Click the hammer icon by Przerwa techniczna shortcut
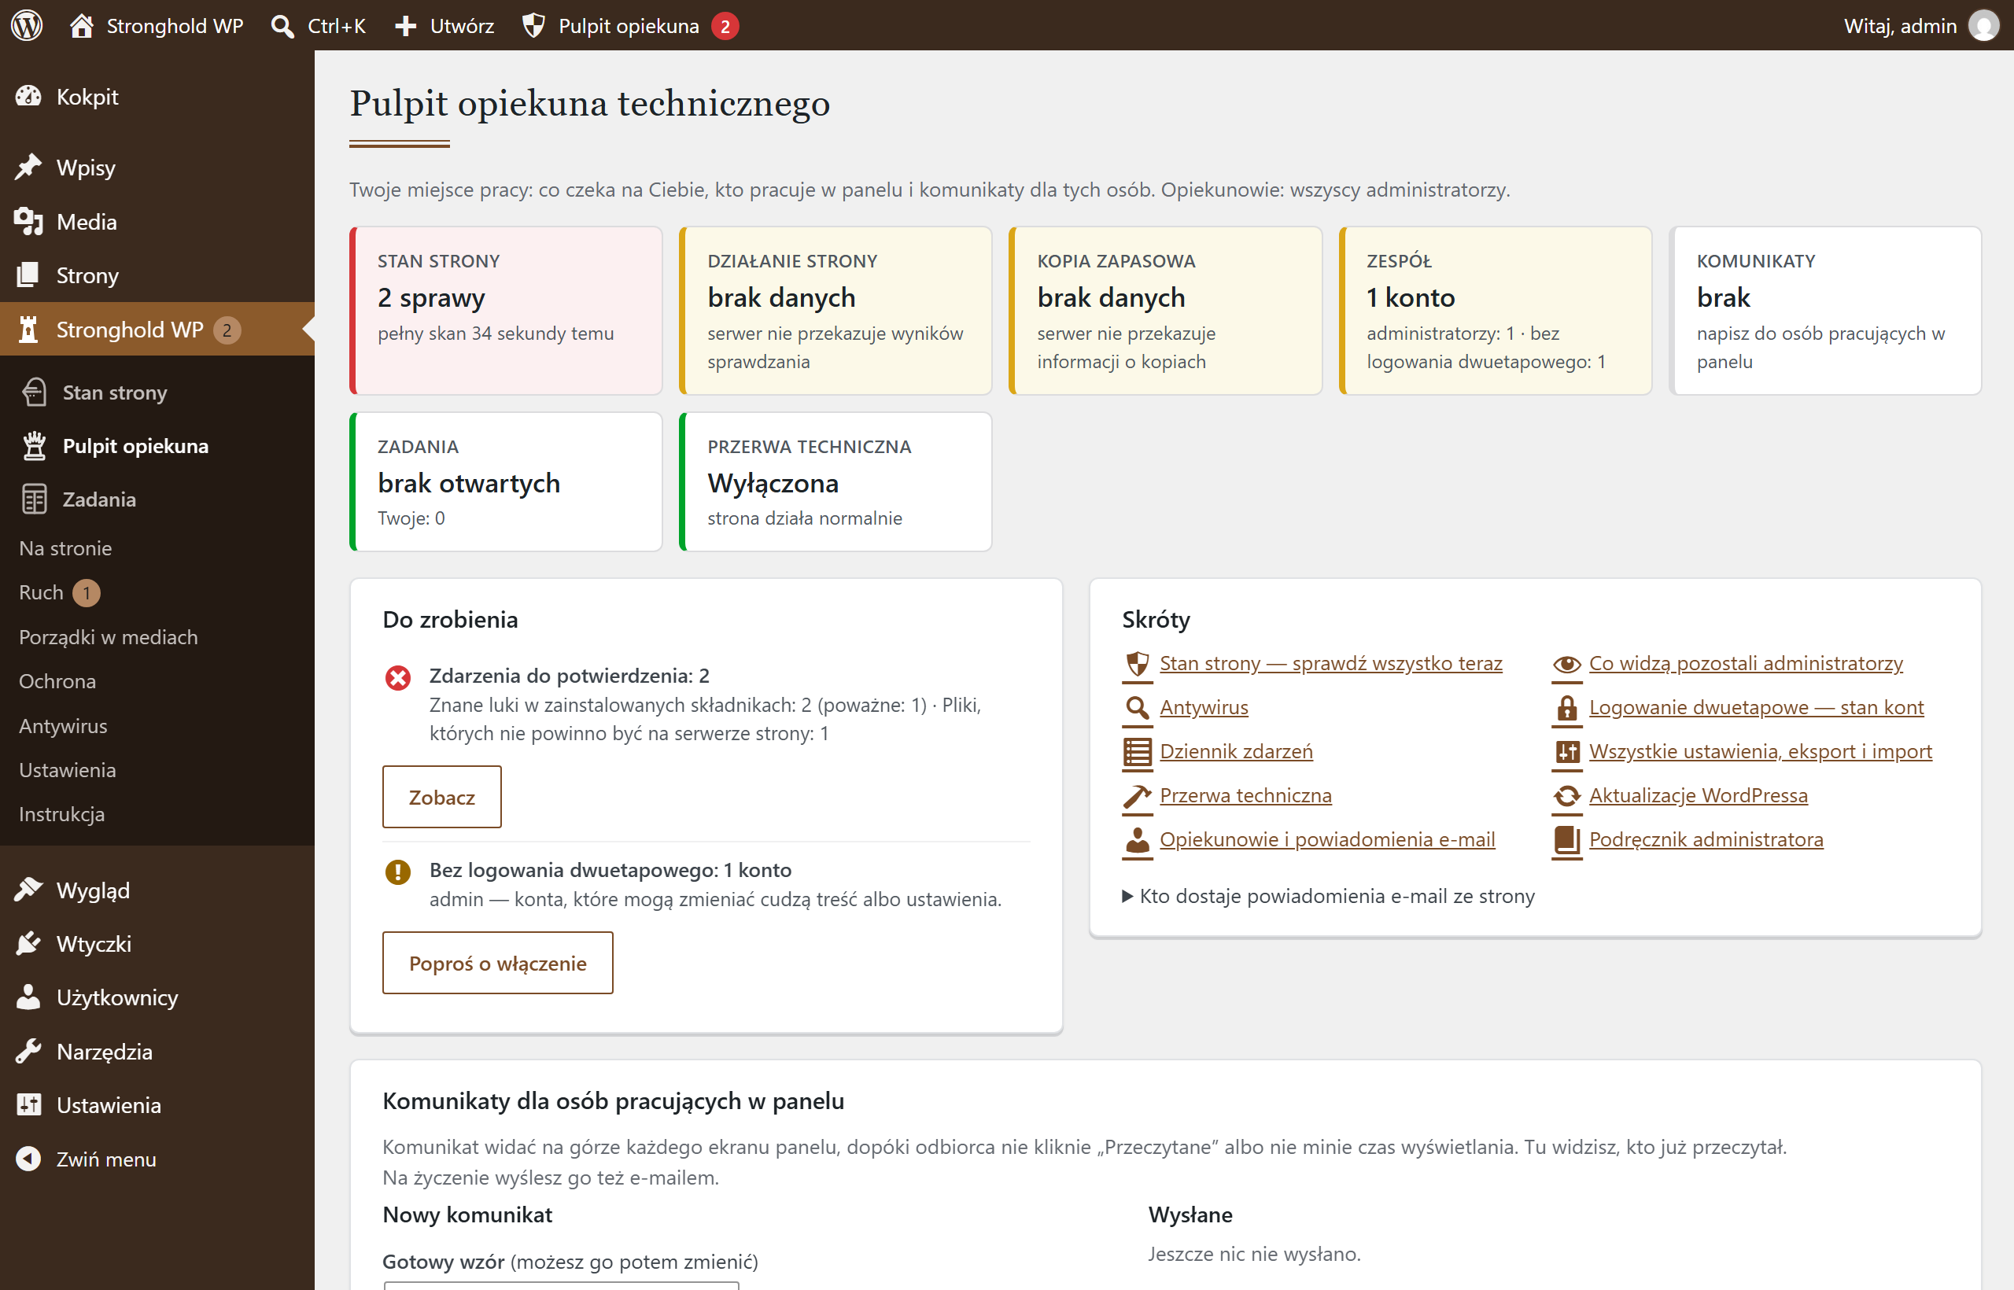The height and width of the screenshot is (1290, 2014). tap(1137, 797)
